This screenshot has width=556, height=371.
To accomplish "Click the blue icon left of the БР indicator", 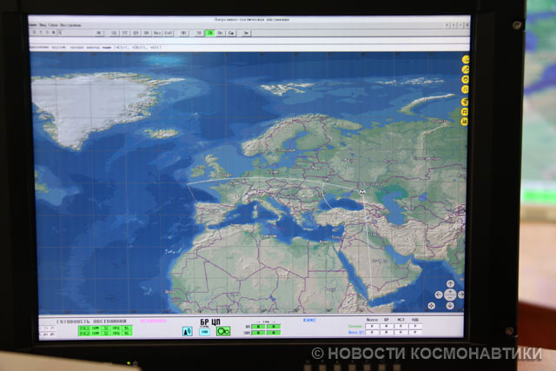I will pos(187,331).
